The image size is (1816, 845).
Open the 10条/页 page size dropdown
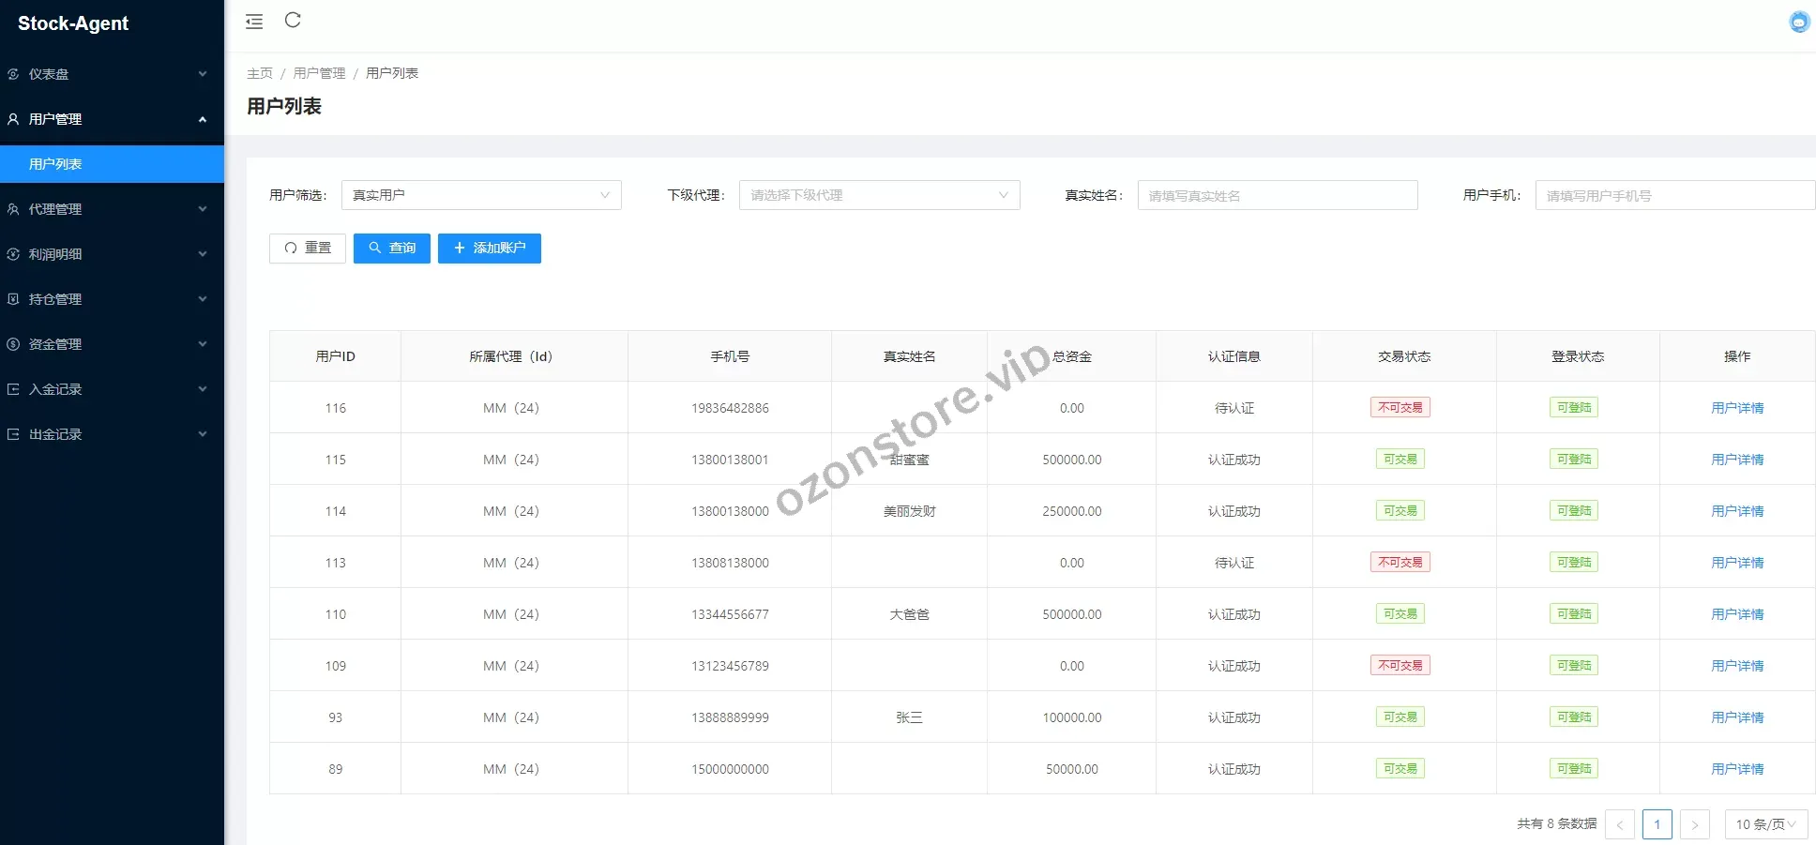[1765, 824]
